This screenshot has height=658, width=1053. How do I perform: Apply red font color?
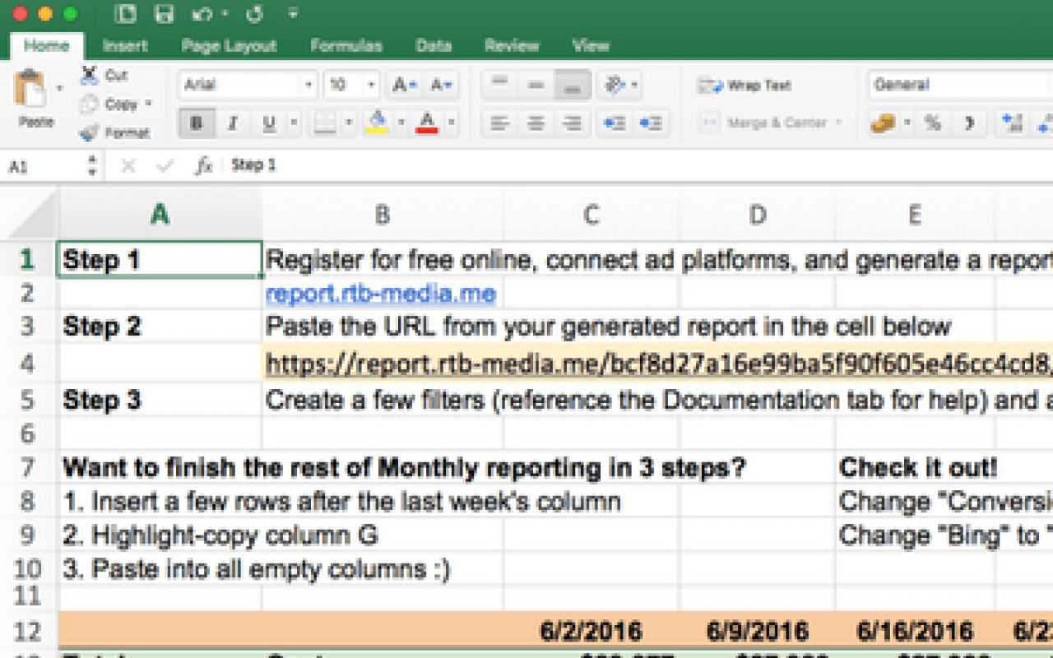pos(426,123)
